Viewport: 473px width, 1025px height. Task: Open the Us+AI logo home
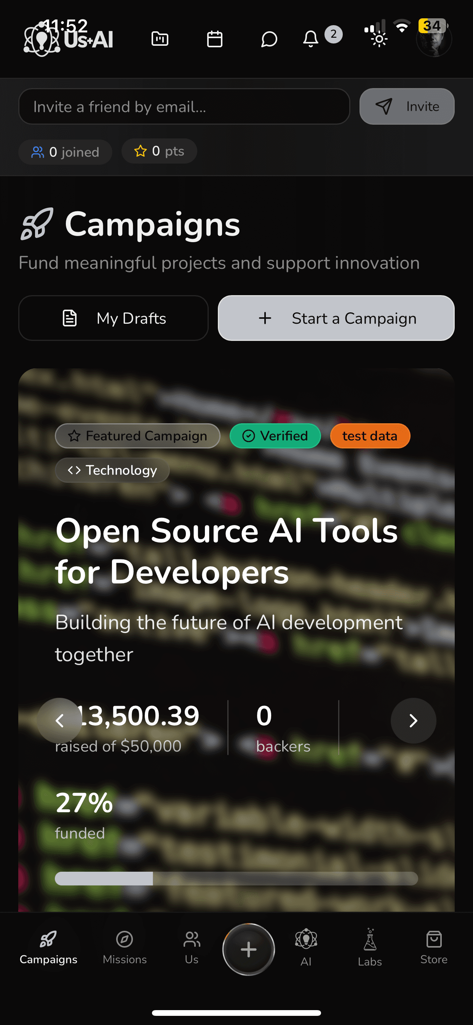coord(69,39)
